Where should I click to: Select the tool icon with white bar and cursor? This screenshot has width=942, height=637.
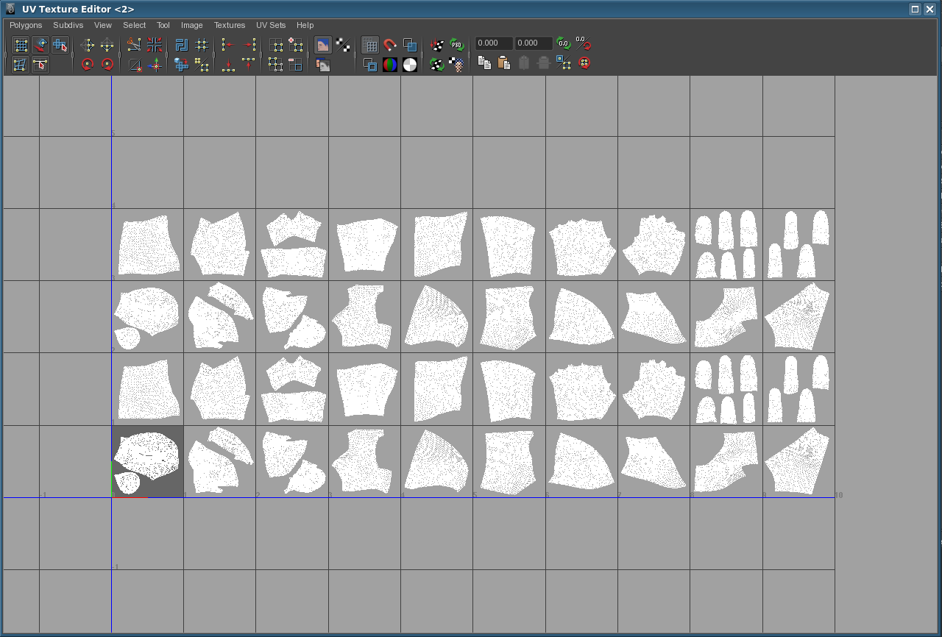click(40, 64)
